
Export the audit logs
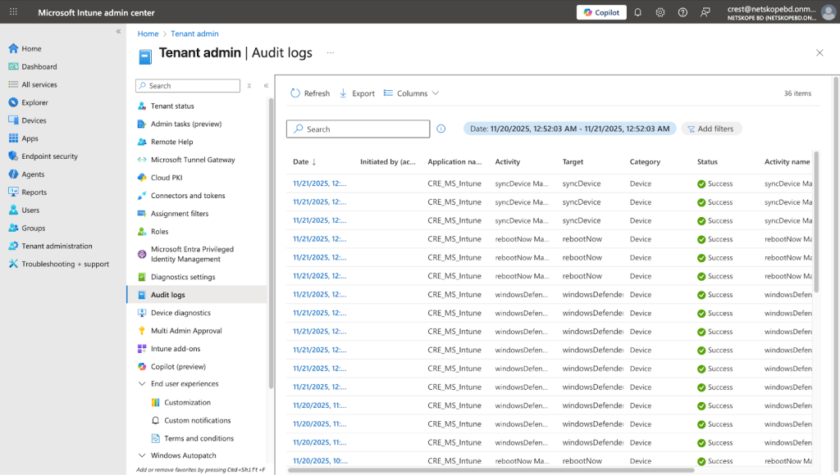tap(357, 93)
